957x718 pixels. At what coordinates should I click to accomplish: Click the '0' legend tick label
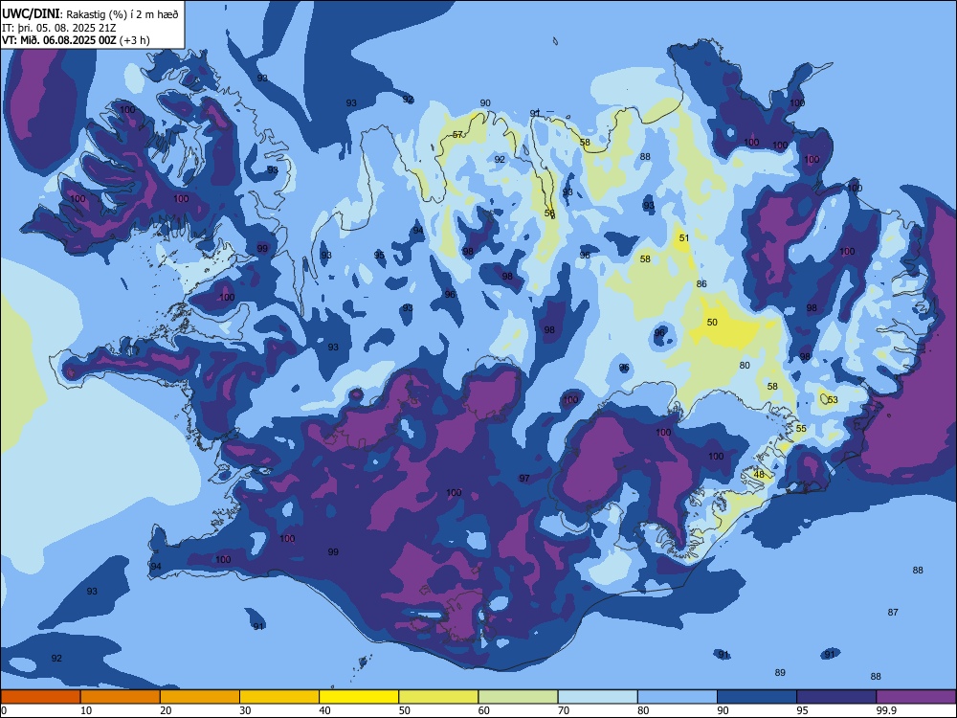tap(4, 710)
